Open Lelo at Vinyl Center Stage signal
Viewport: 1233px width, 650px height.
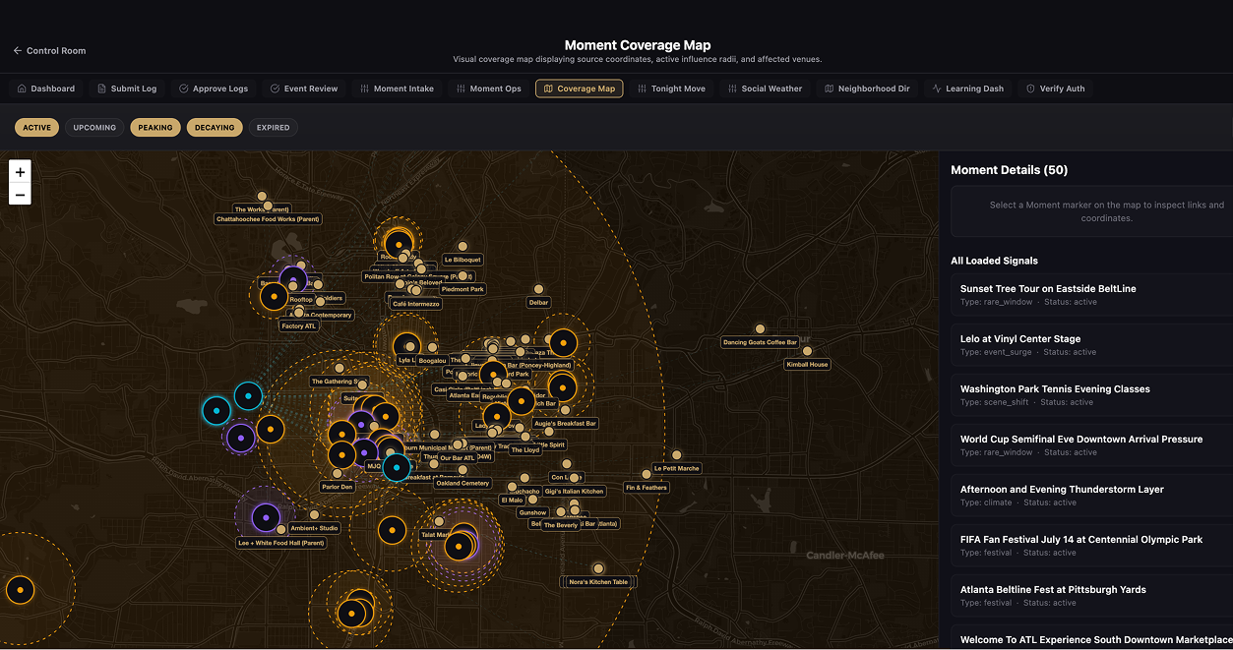coord(1092,344)
